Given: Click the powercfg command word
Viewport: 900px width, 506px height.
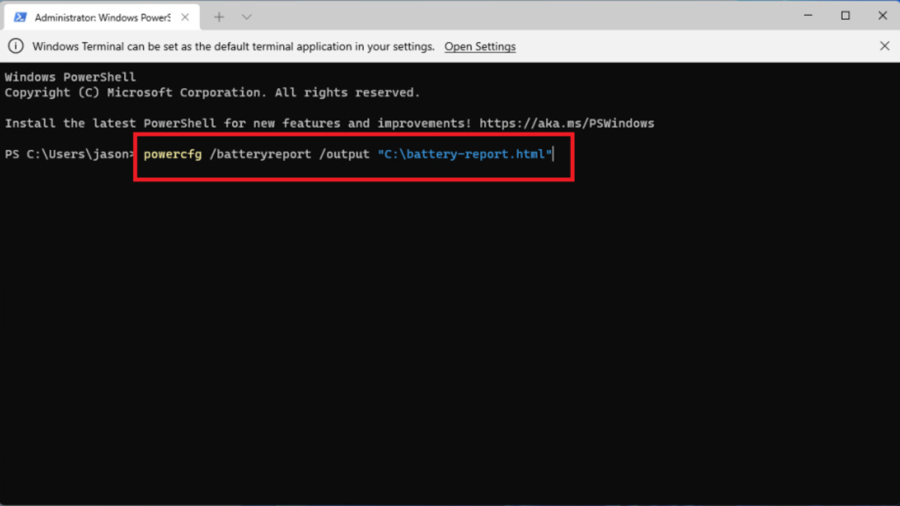Looking at the screenshot, I should (x=172, y=154).
